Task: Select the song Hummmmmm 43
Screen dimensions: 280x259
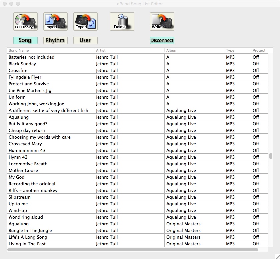Action: (137, 150)
